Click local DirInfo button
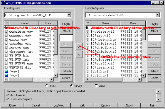Viewport: 165px width, 109px height. tap(66, 78)
